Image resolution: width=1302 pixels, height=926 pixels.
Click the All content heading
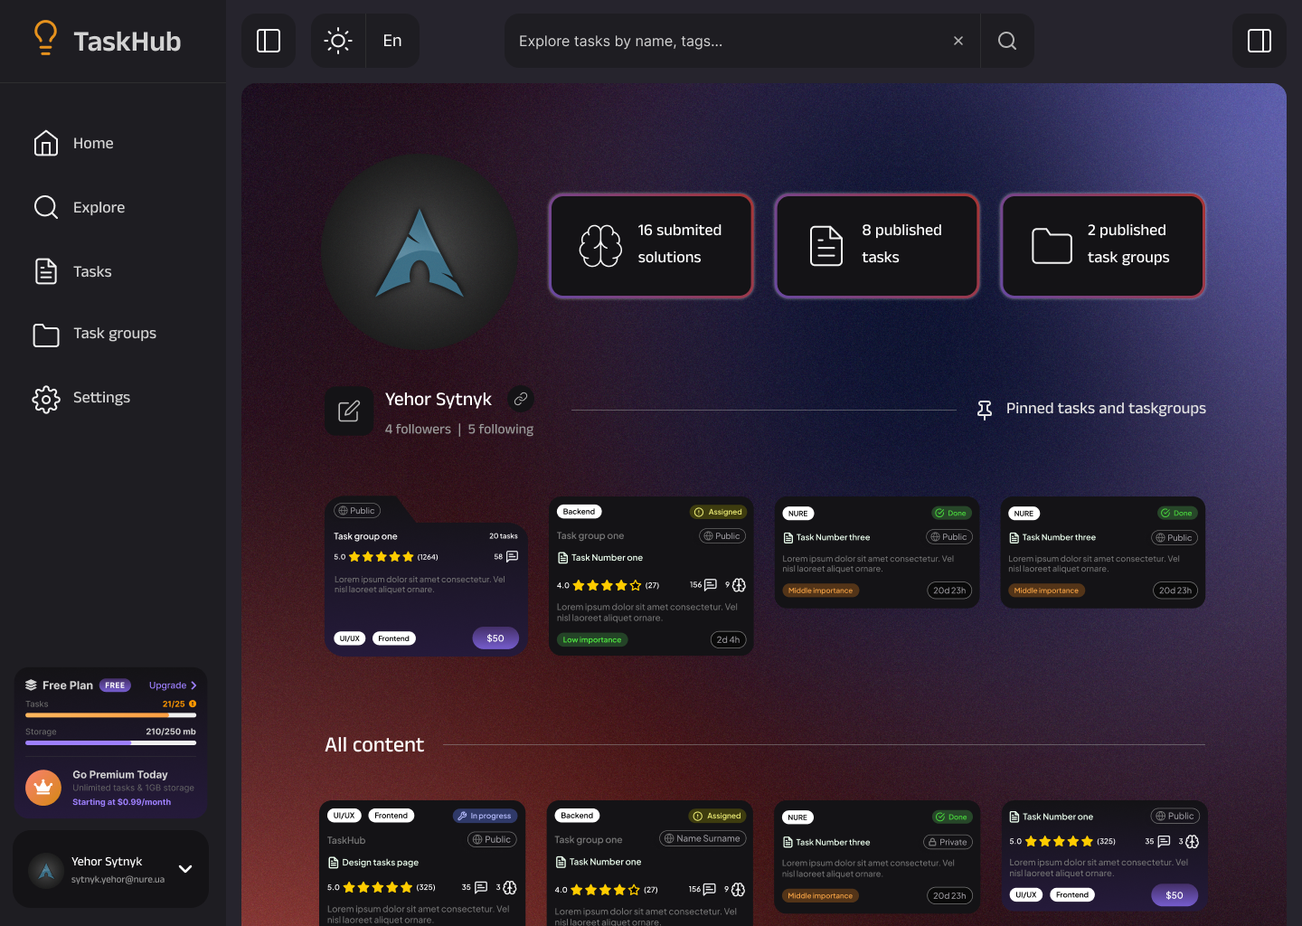[x=374, y=744]
